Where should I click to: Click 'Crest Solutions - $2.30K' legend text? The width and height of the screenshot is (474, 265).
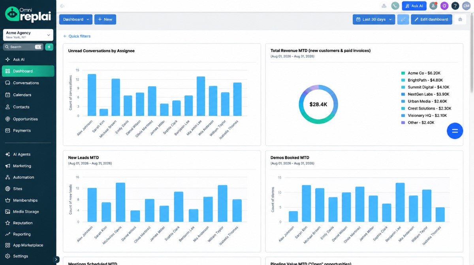[429, 108]
